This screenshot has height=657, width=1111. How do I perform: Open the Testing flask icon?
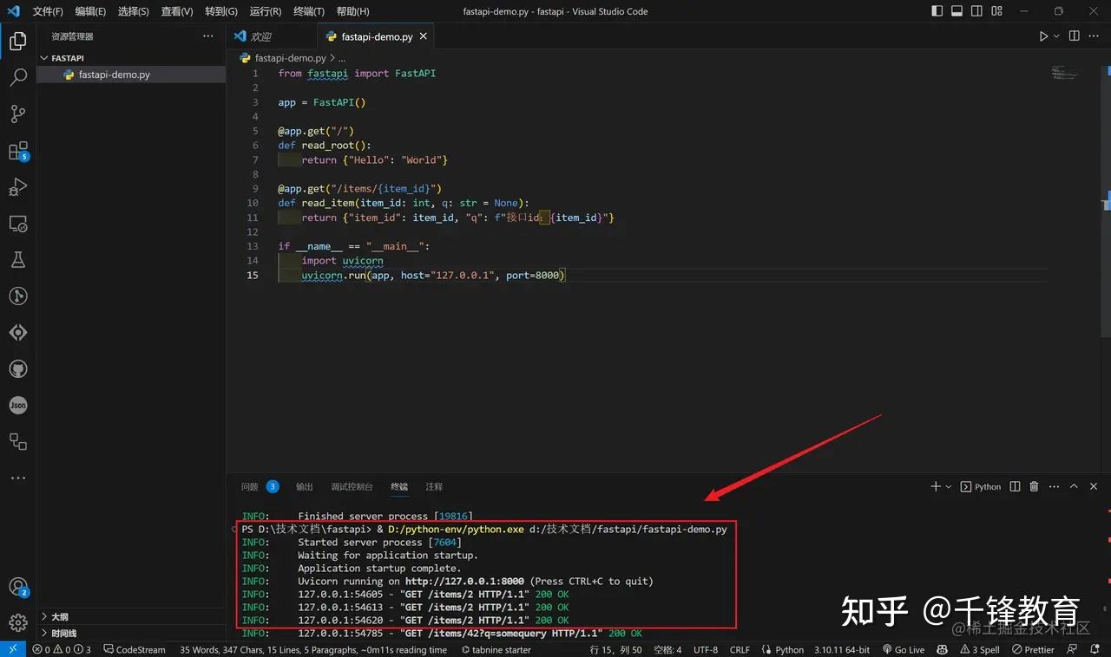pyautogui.click(x=18, y=259)
